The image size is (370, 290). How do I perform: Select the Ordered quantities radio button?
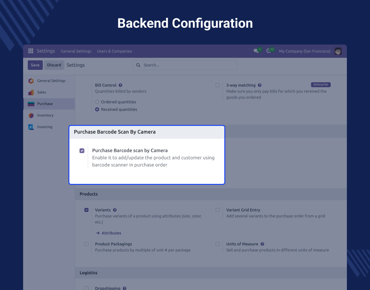click(97, 102)
